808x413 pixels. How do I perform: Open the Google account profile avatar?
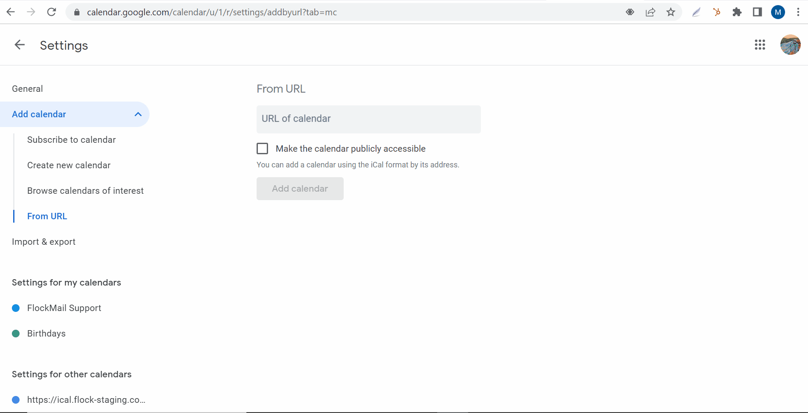(x=791, y=45)
